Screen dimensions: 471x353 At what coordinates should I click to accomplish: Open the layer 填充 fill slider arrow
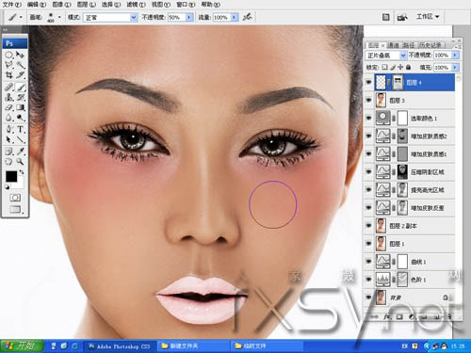pyautogui.click(x=455, y=67)
